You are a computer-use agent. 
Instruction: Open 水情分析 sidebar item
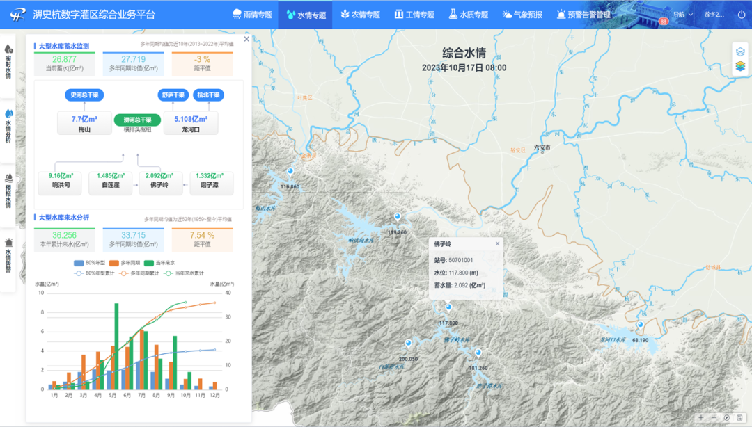pyautogui.click(x=8, y=126)
